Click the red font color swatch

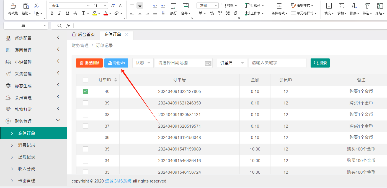(105, 13)
